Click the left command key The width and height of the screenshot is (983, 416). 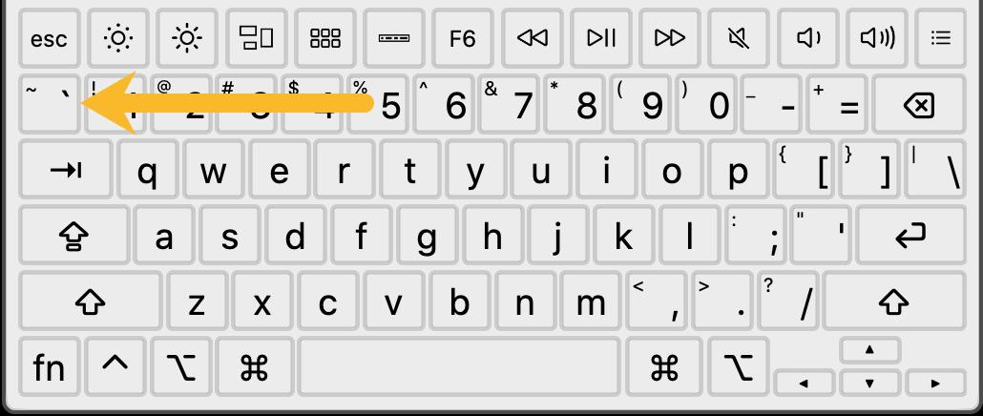255,367
